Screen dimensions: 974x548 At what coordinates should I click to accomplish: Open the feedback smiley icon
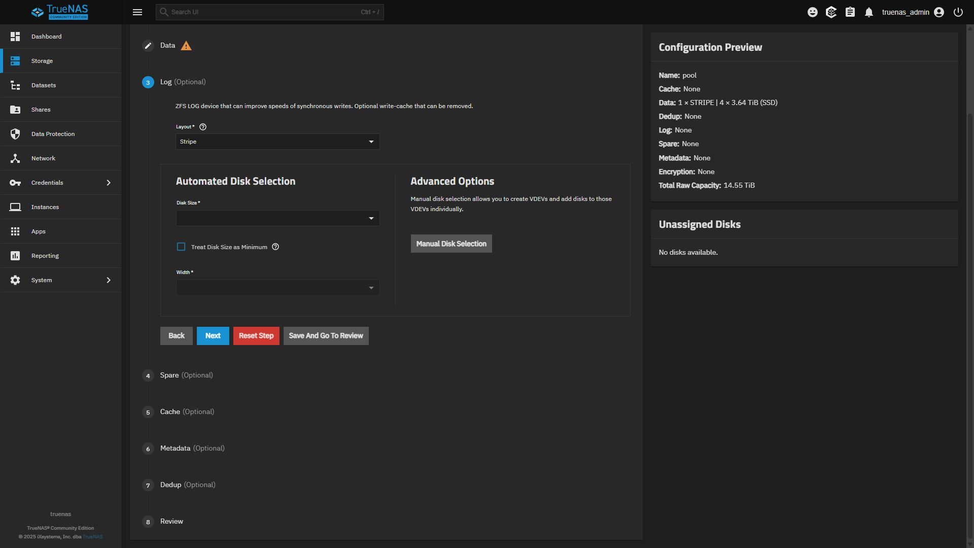(812, 12)
